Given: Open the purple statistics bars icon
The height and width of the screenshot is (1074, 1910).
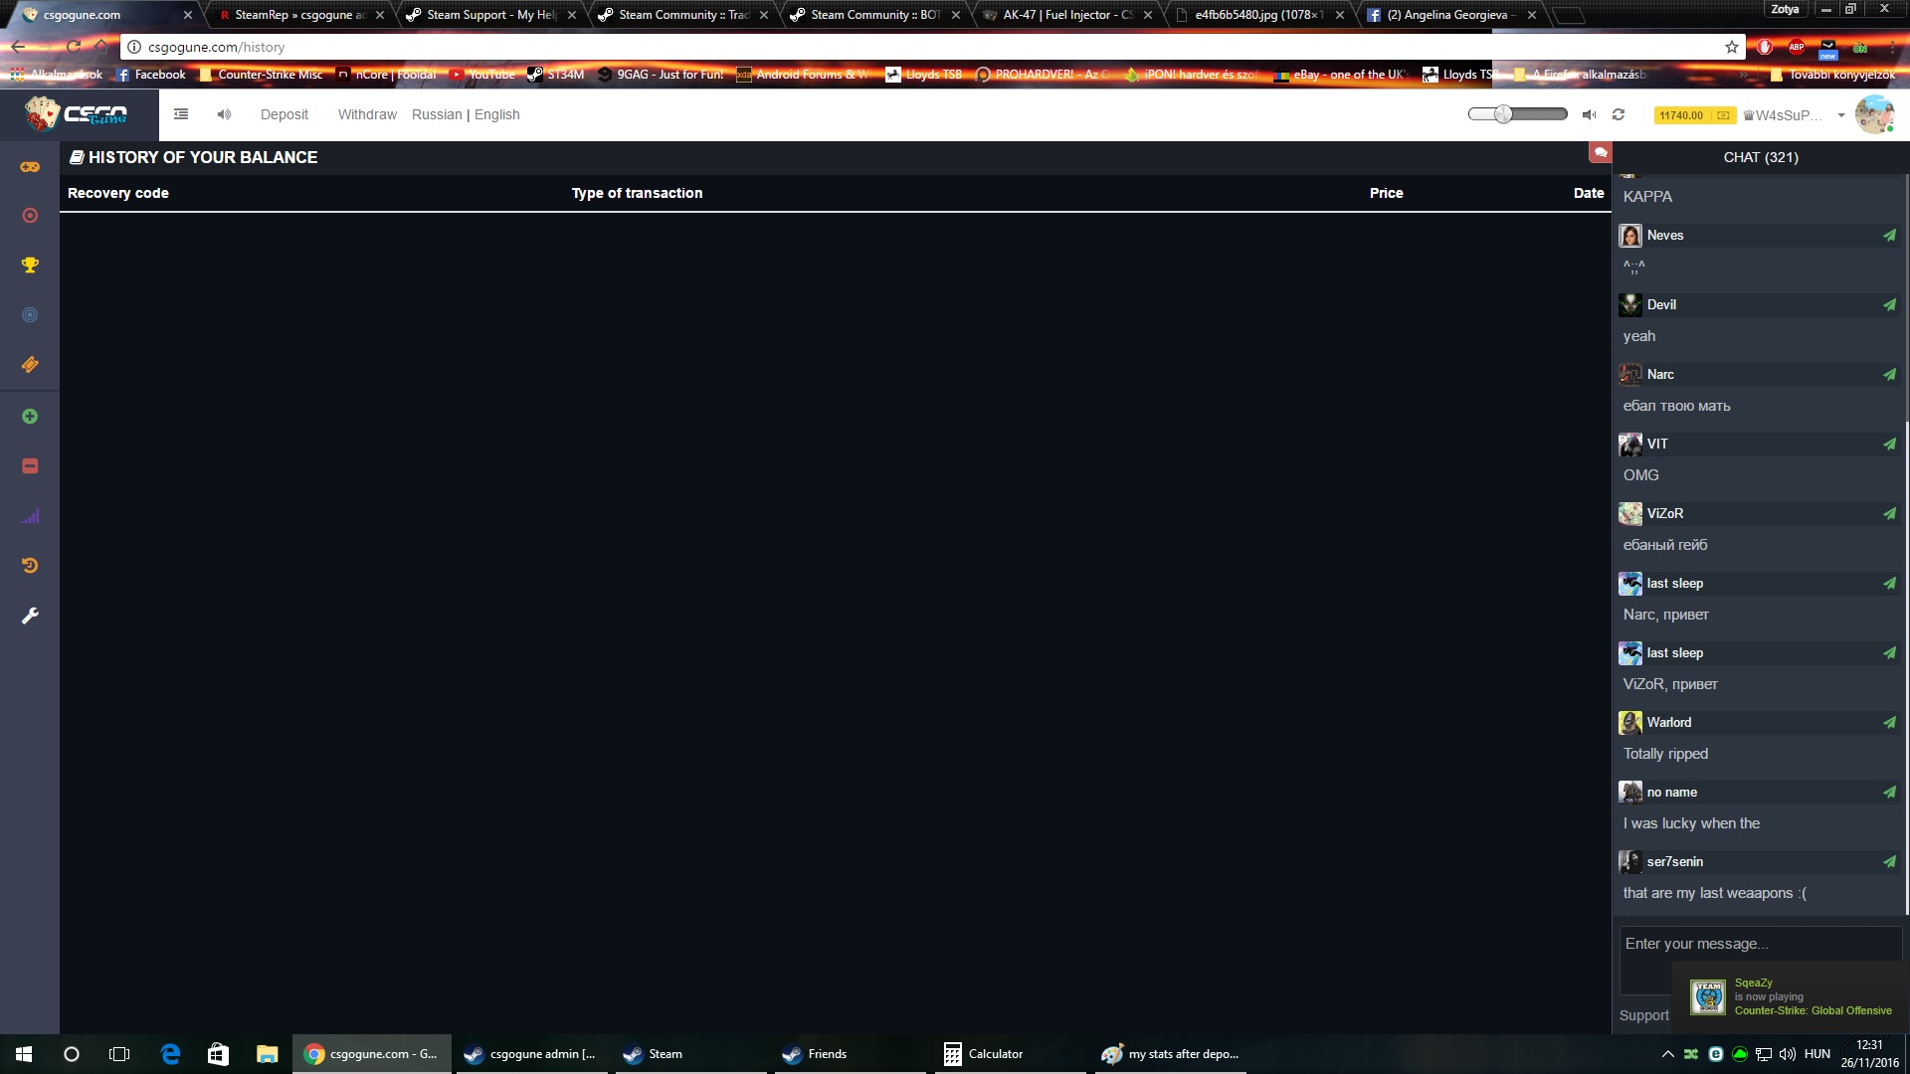Looking at the screenshot, I should coord(30,516).
